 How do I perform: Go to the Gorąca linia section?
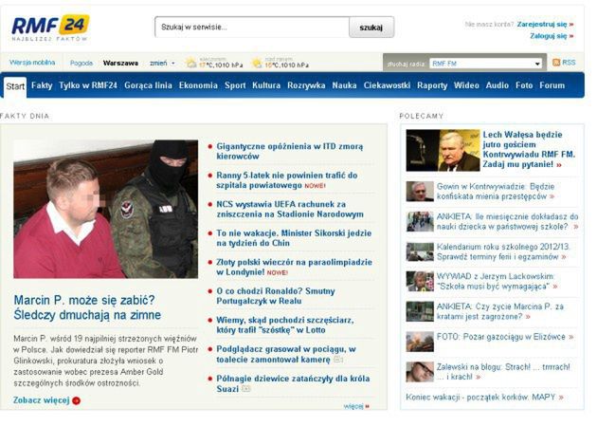tap(148, 85)
